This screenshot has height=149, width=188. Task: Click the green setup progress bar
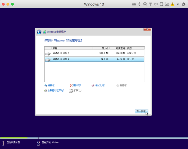14,138
